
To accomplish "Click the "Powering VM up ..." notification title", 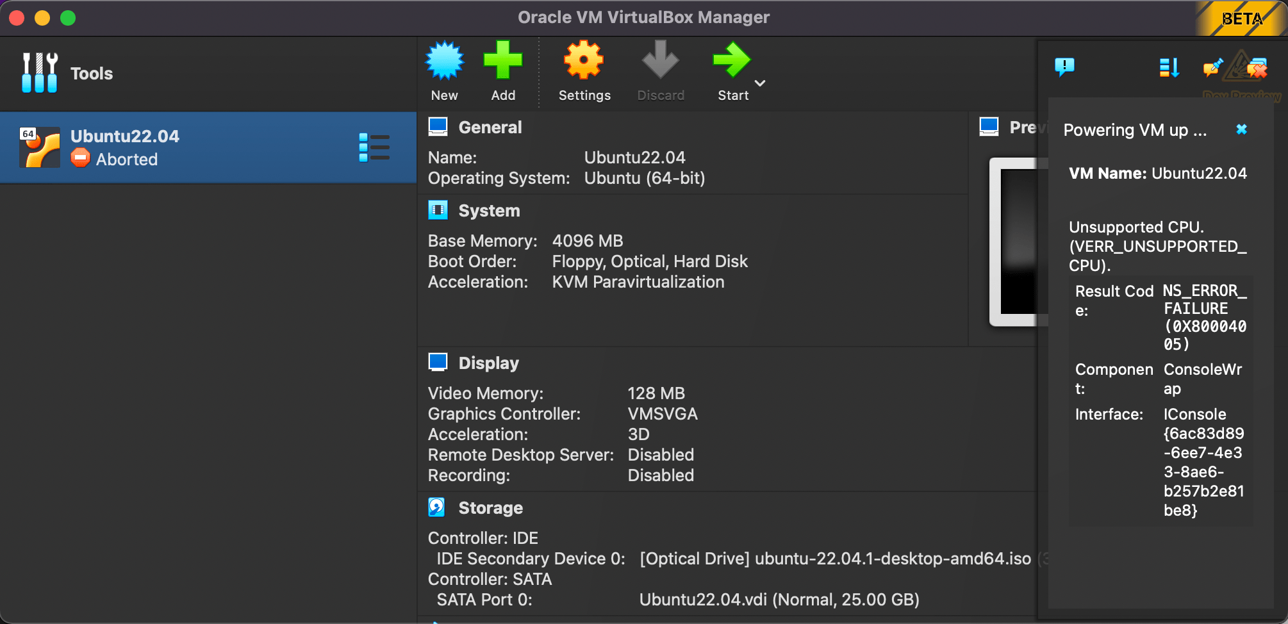I will [x=1135, y=130].
